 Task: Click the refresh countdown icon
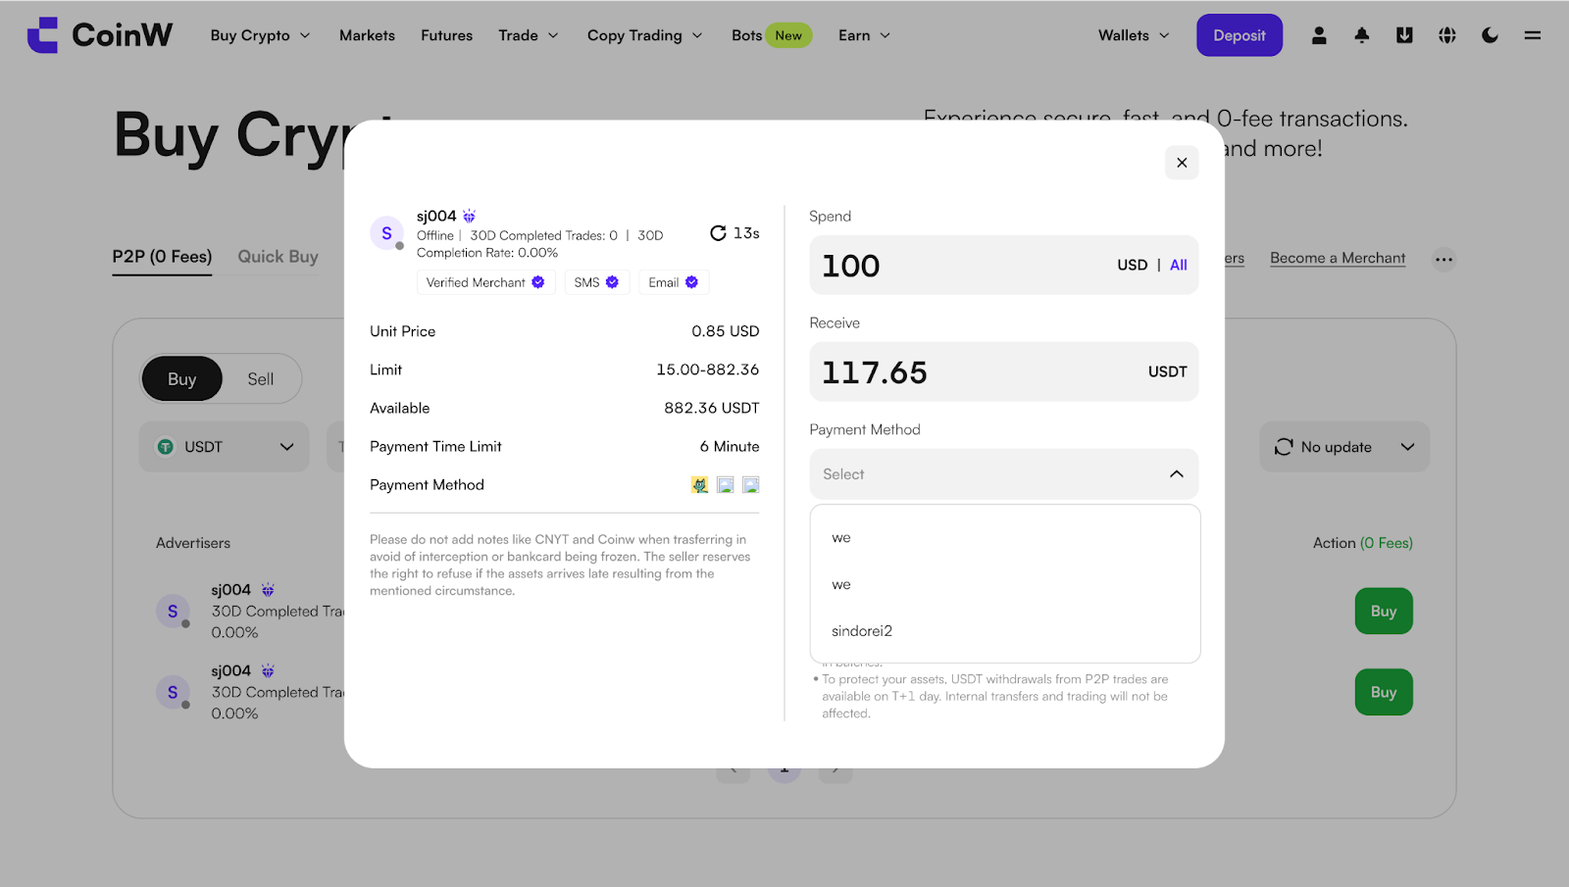coord(718,233)
